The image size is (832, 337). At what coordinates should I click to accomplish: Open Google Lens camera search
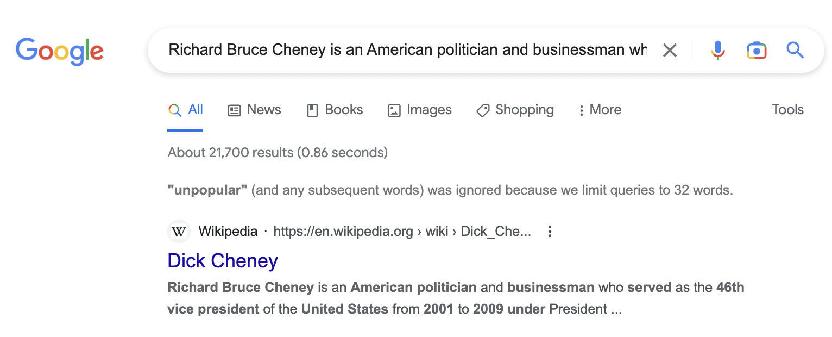756,50
